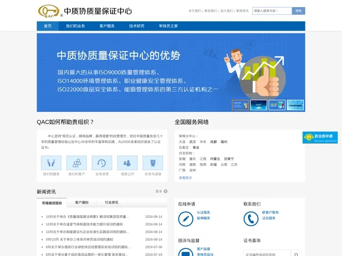Viewport: 342px width, 256px height.
Task: Click 新客户联系 link
Action: pyautogui.click(x=270, y=212)
